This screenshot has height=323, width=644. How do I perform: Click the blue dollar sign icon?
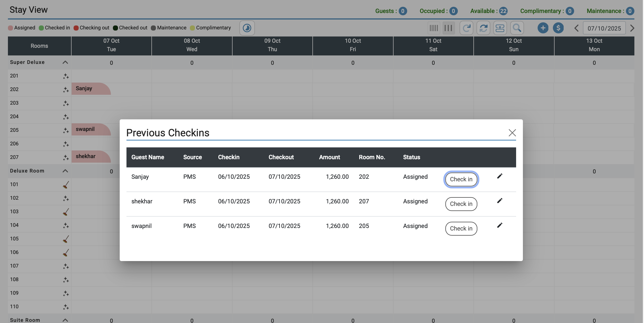pos(558,28)
